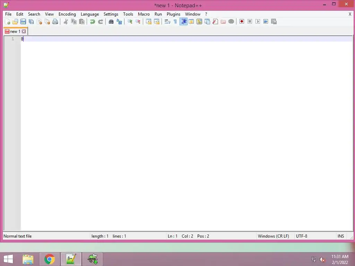Toggle the INS insert mode indicator

pos(341,236)
